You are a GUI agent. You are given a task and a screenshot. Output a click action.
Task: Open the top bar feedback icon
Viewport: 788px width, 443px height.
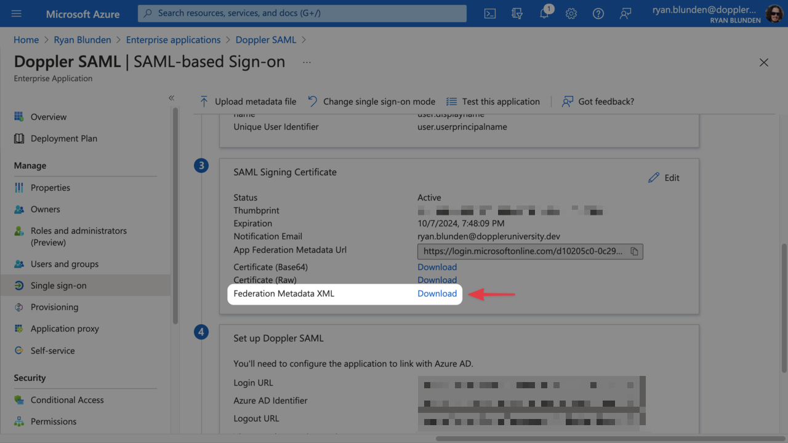pyautogui.click(x=625, y=14)
